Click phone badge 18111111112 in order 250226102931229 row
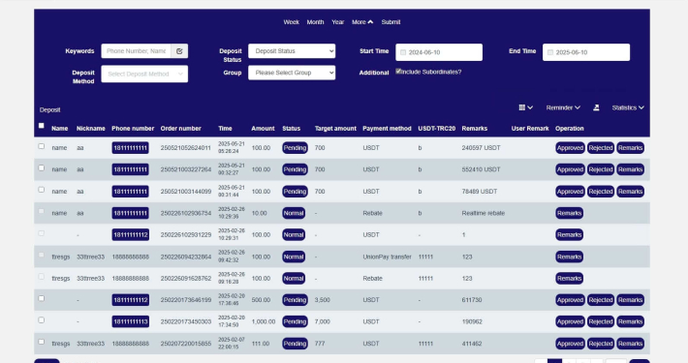Viewport: 688px width, 363px height. coord(130,235)
